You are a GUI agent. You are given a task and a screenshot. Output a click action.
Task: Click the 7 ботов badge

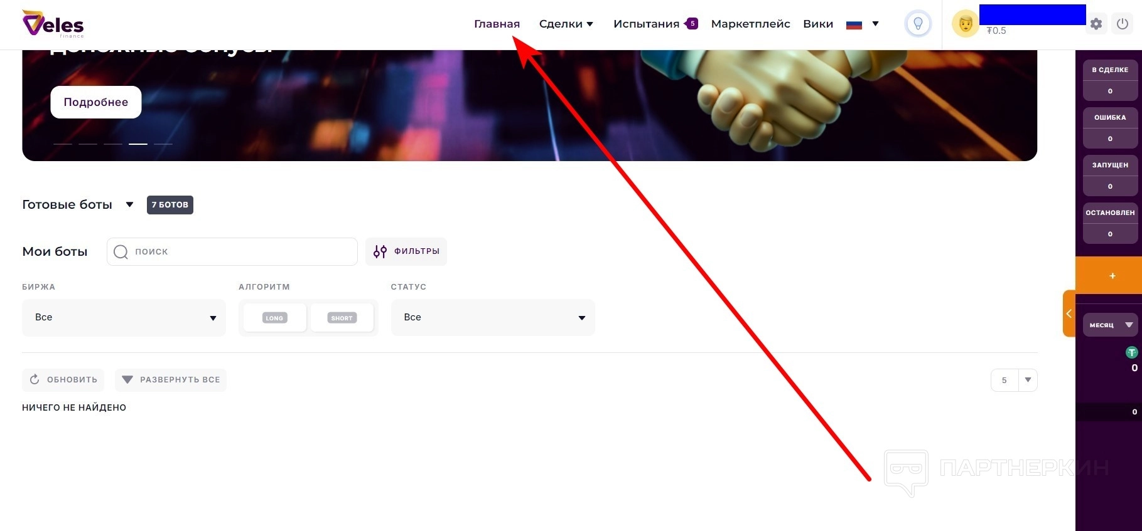(170, 205)
